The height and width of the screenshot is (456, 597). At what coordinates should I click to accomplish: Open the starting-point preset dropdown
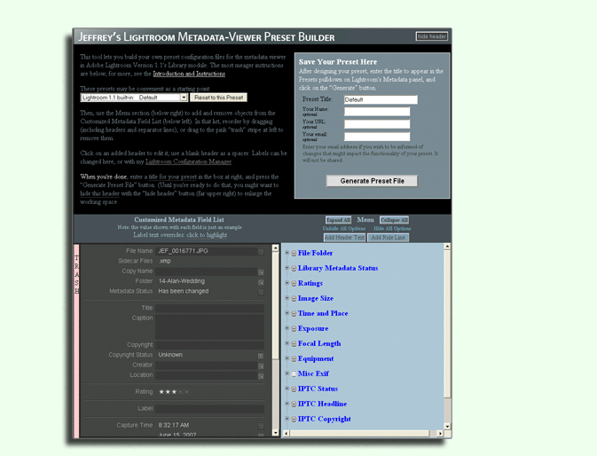pos(134,98)
